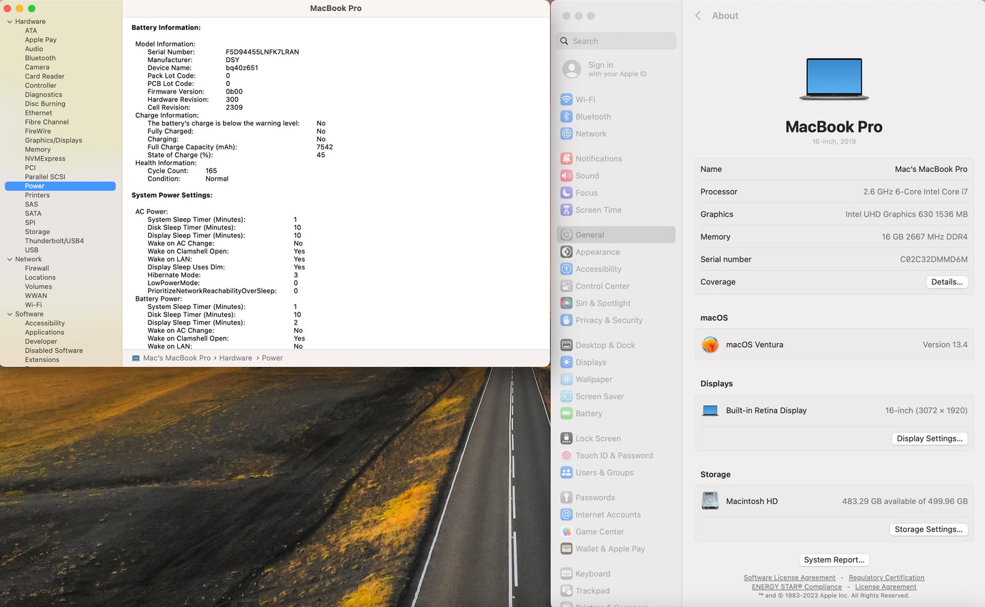Select the Siri & Spotlight icon
The image size is (985, 607).
(566, 303)
